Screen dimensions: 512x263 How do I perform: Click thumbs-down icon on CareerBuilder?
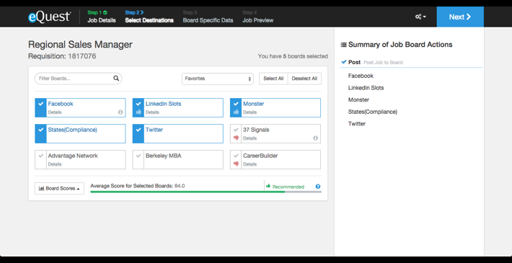(236, 164)
